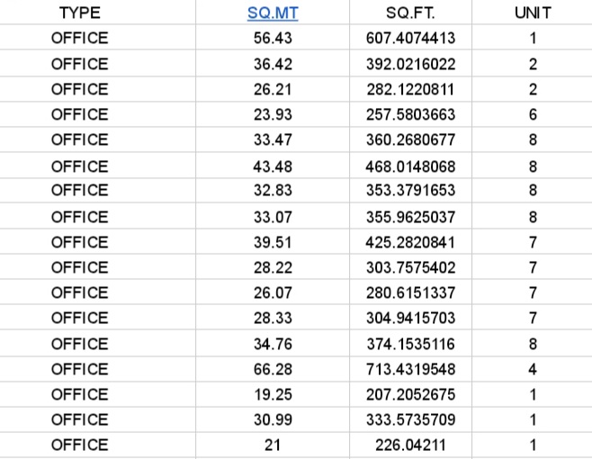Select the cell with 713.4319548
The height and width of the screenshot is (459, 592).
pos(411,369)
